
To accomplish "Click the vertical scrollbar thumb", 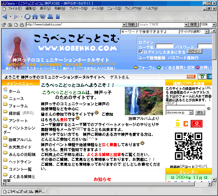I will (x=214, y=46).
